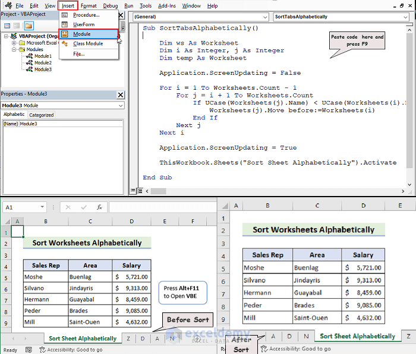Click the New Sheet plus icon
Image resolution: width=416 pixels, height=354 pixels.
197,339
